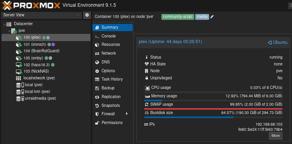Click the BrainRotGuard container cube icon

point(19,51)
